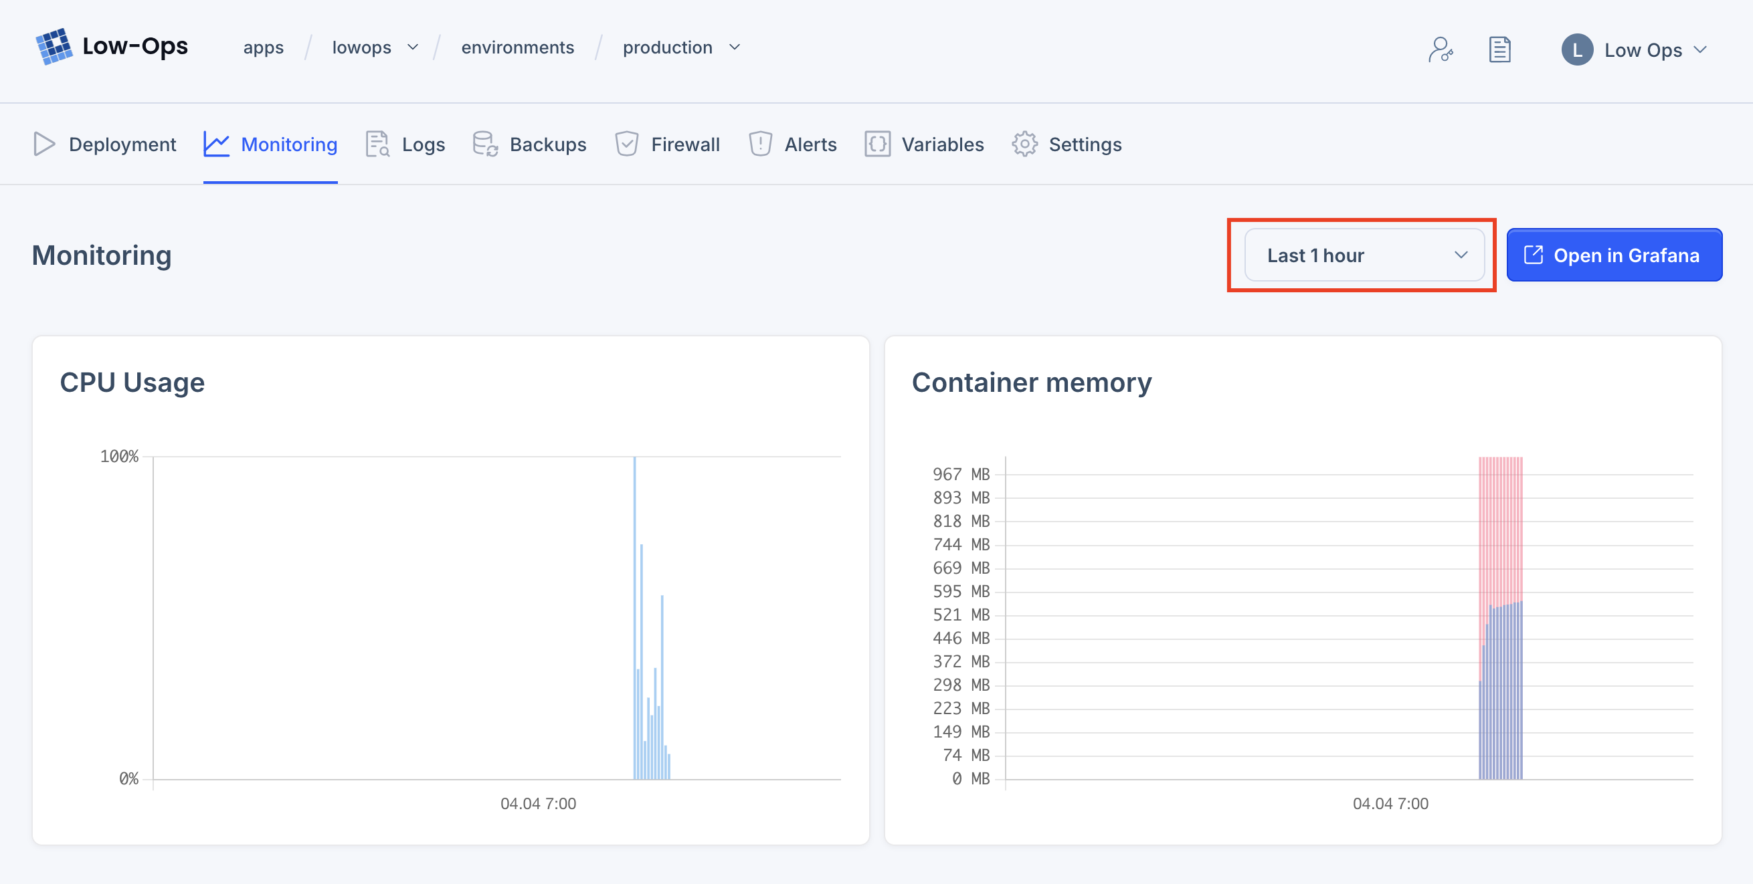The image size is (1753, 884).
Task: Click the CPU Usage chart title
Action: click(132, 382)
